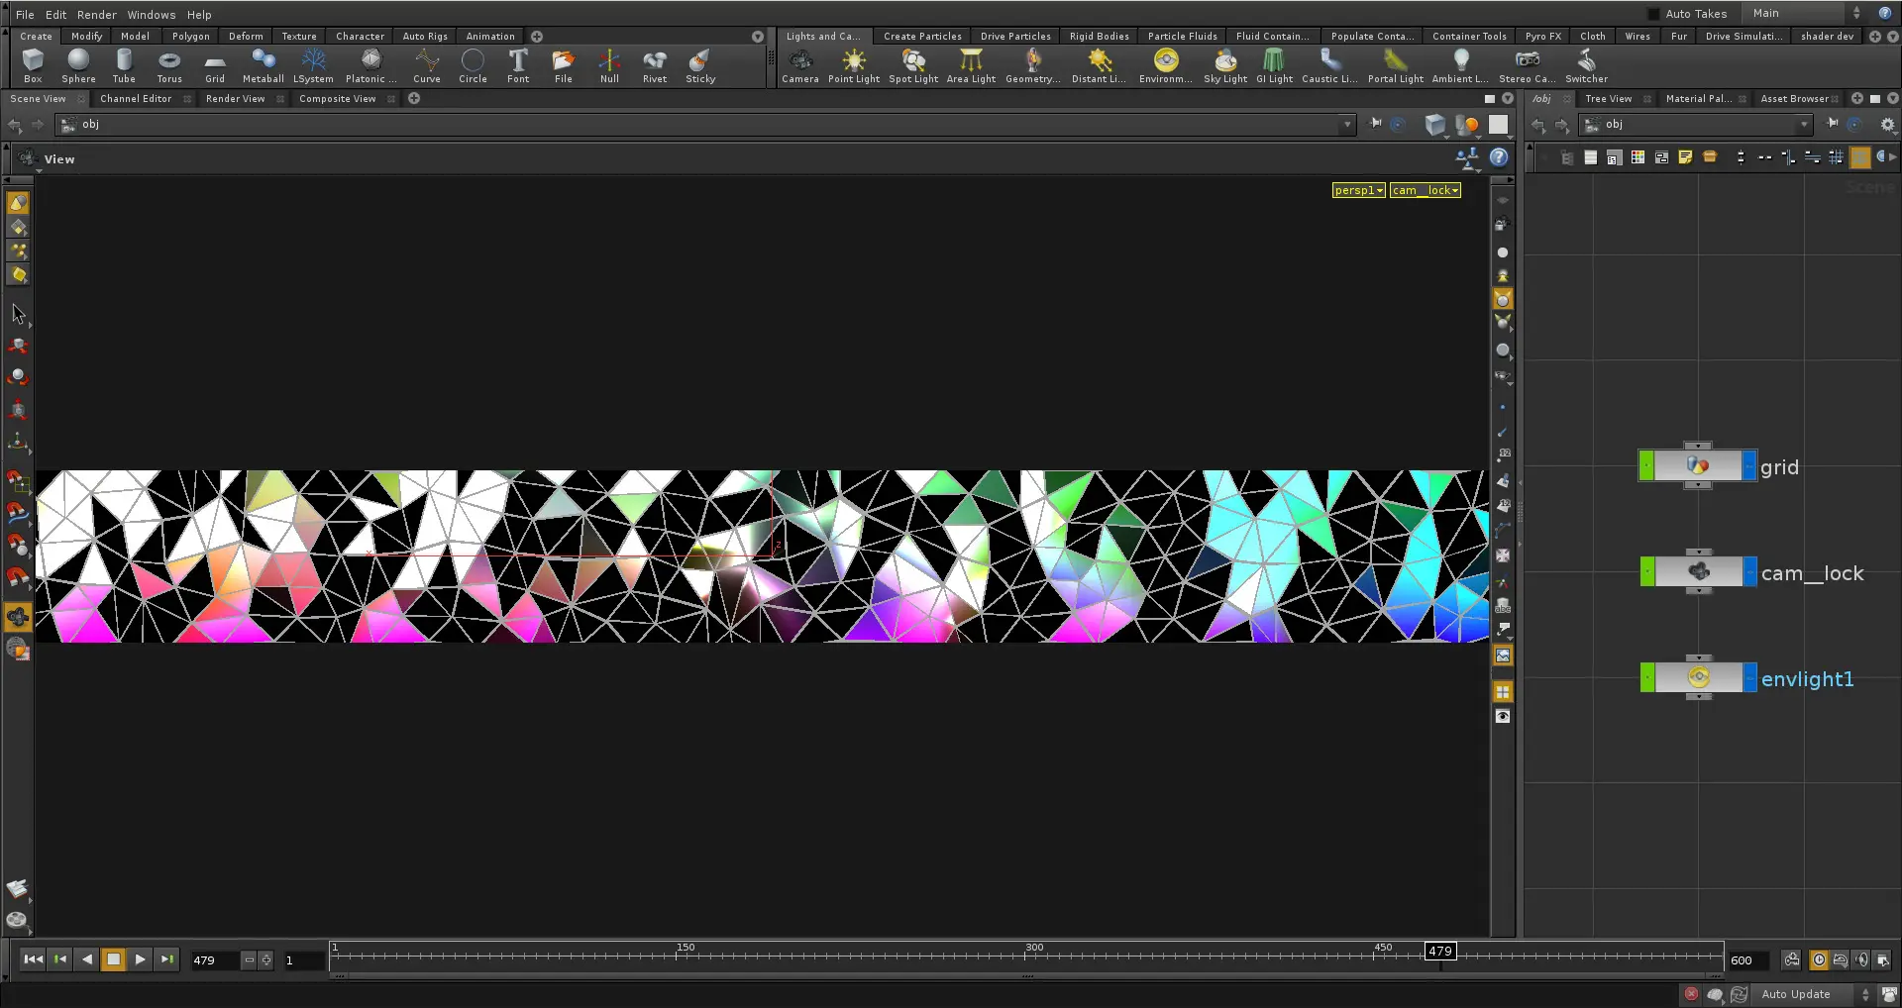Open the cam_lock camera dropdown
Image resolution: width=1902 pixels, height=1008 pixels.
tap(1425, 190)
